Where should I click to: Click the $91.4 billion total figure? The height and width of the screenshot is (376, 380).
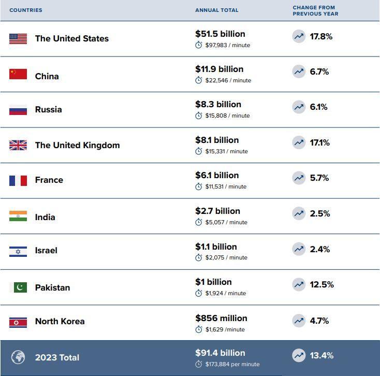[x=220, y=353]
